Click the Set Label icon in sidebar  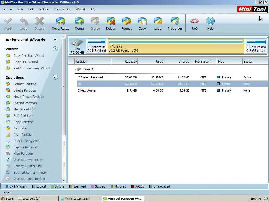pos(8,128)
